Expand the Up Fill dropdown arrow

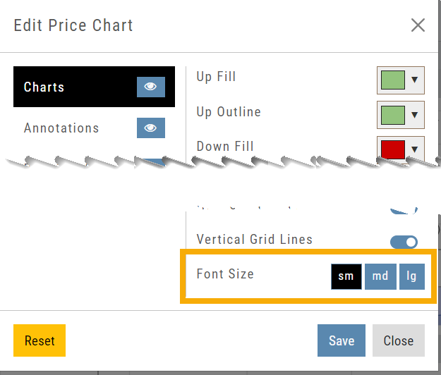415,80
